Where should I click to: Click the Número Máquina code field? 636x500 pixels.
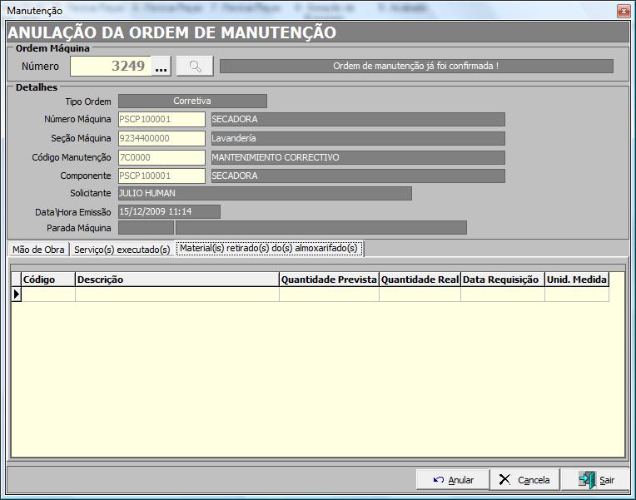coord(161,119)
